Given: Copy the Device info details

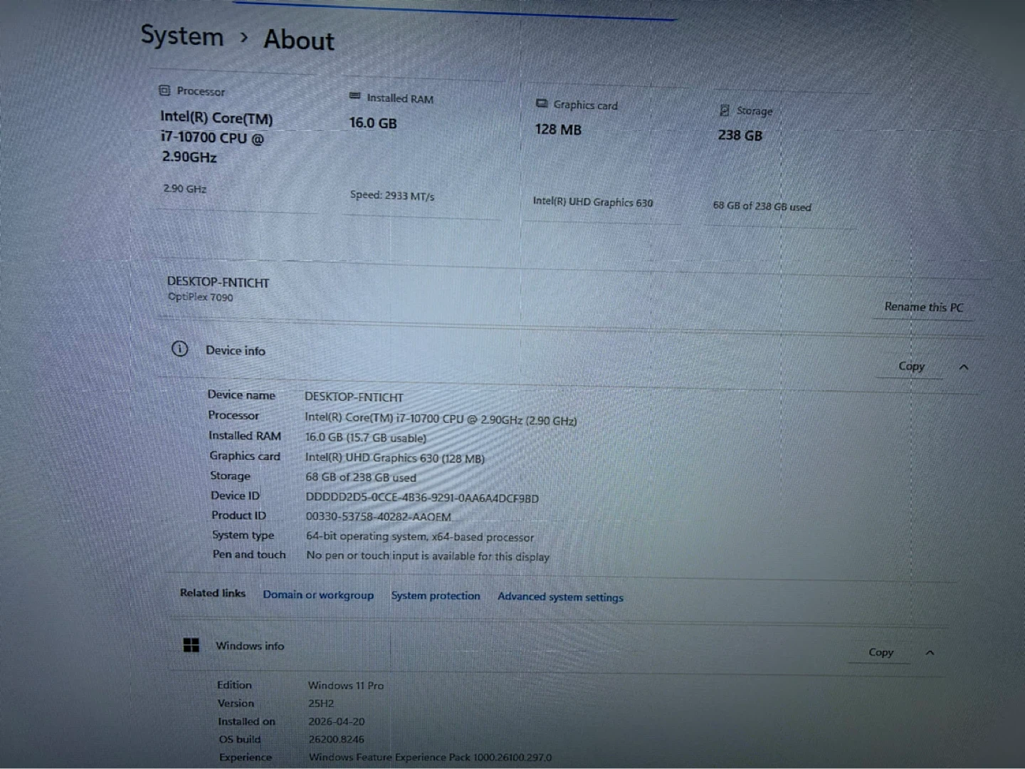Looking at the screenshot, I should pyautogui.click(x=911, y=366).
